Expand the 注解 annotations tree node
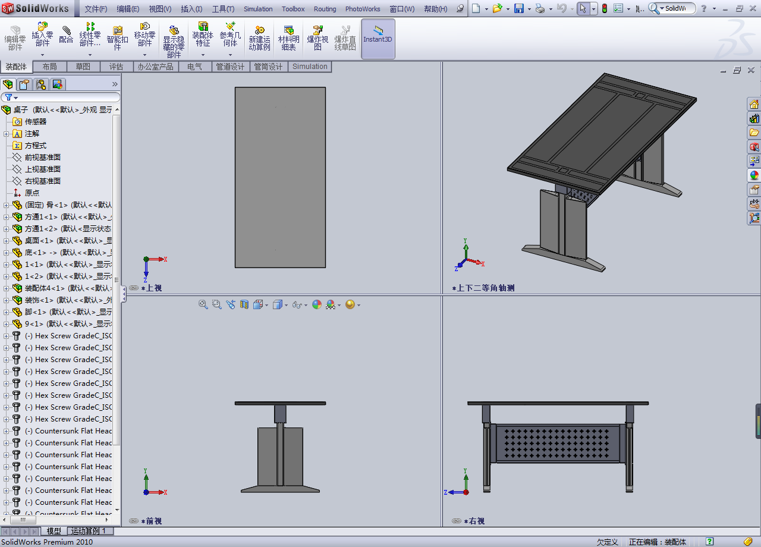The width and height of the screenshot is (761, 547). (x=7, y=134)
